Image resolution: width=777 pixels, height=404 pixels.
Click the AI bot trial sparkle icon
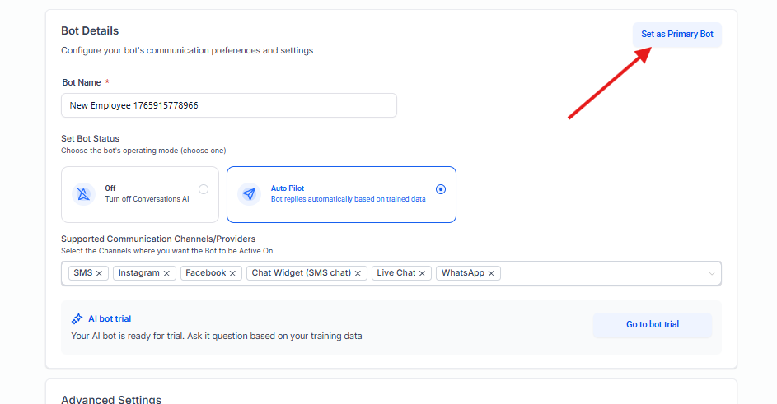pos(77,318)
